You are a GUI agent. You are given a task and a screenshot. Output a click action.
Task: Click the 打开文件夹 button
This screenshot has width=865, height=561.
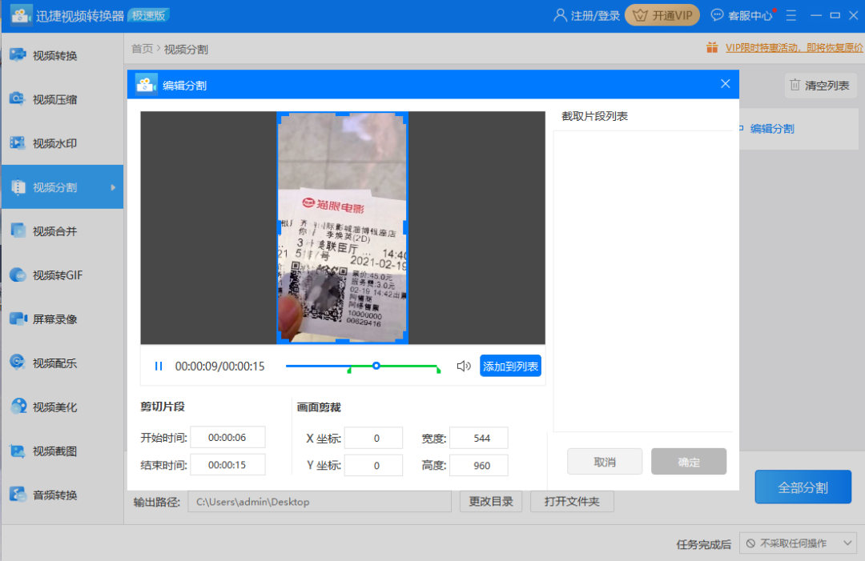click(x=572, y=502)
